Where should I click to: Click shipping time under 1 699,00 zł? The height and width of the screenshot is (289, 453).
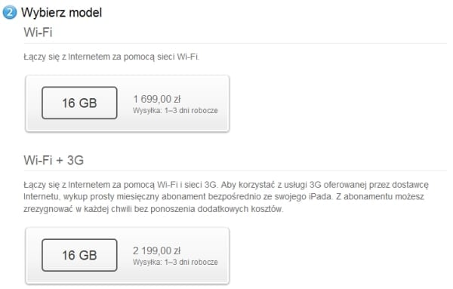click(x=175, y=111)
